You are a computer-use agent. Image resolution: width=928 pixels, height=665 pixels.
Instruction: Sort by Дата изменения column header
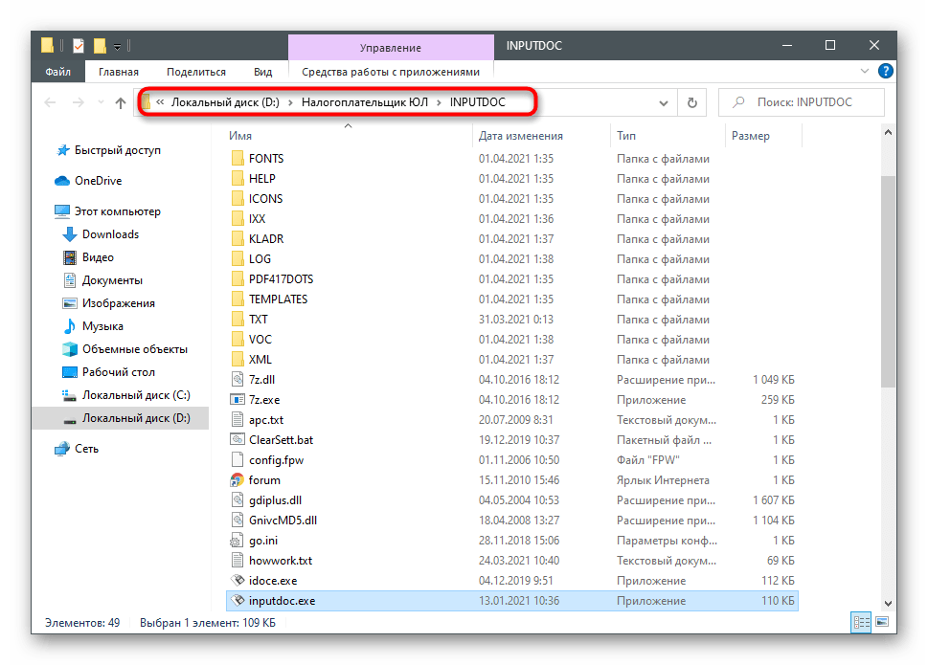pos(521,135)
